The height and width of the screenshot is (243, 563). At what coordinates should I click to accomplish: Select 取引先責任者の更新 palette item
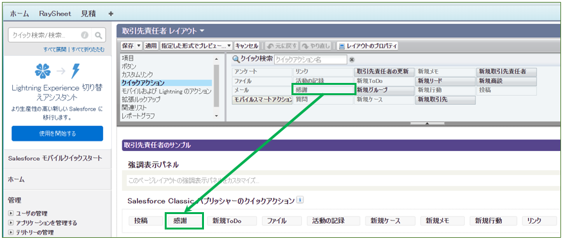[384, 72]
